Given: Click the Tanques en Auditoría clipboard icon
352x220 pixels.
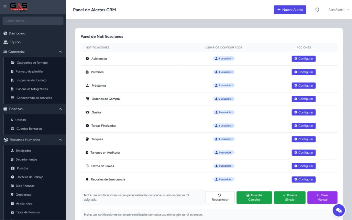Looking at the screenshot, I should pos(87,152).
